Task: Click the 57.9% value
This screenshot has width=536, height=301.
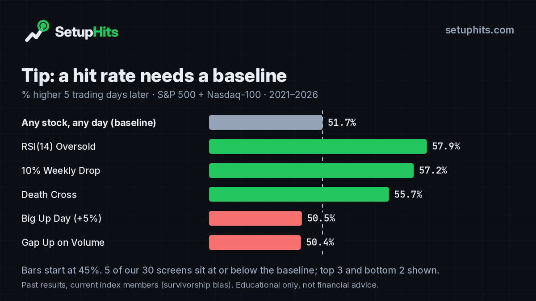Action: (446, 146)
